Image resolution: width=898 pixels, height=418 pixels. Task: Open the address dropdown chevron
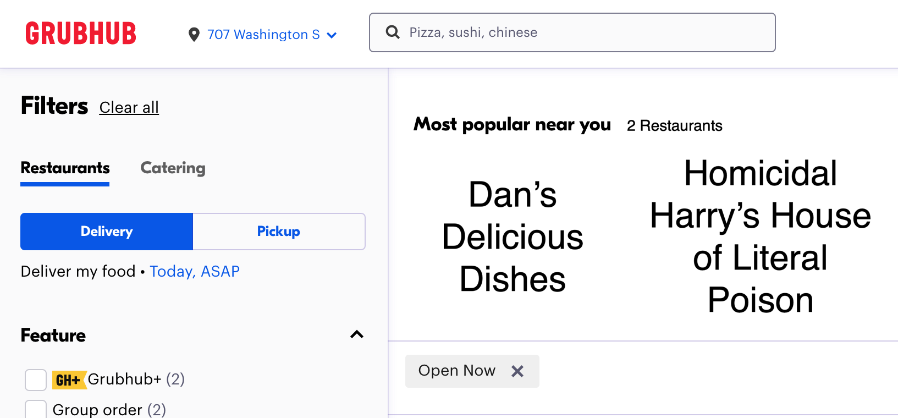[x=332, y=35]
